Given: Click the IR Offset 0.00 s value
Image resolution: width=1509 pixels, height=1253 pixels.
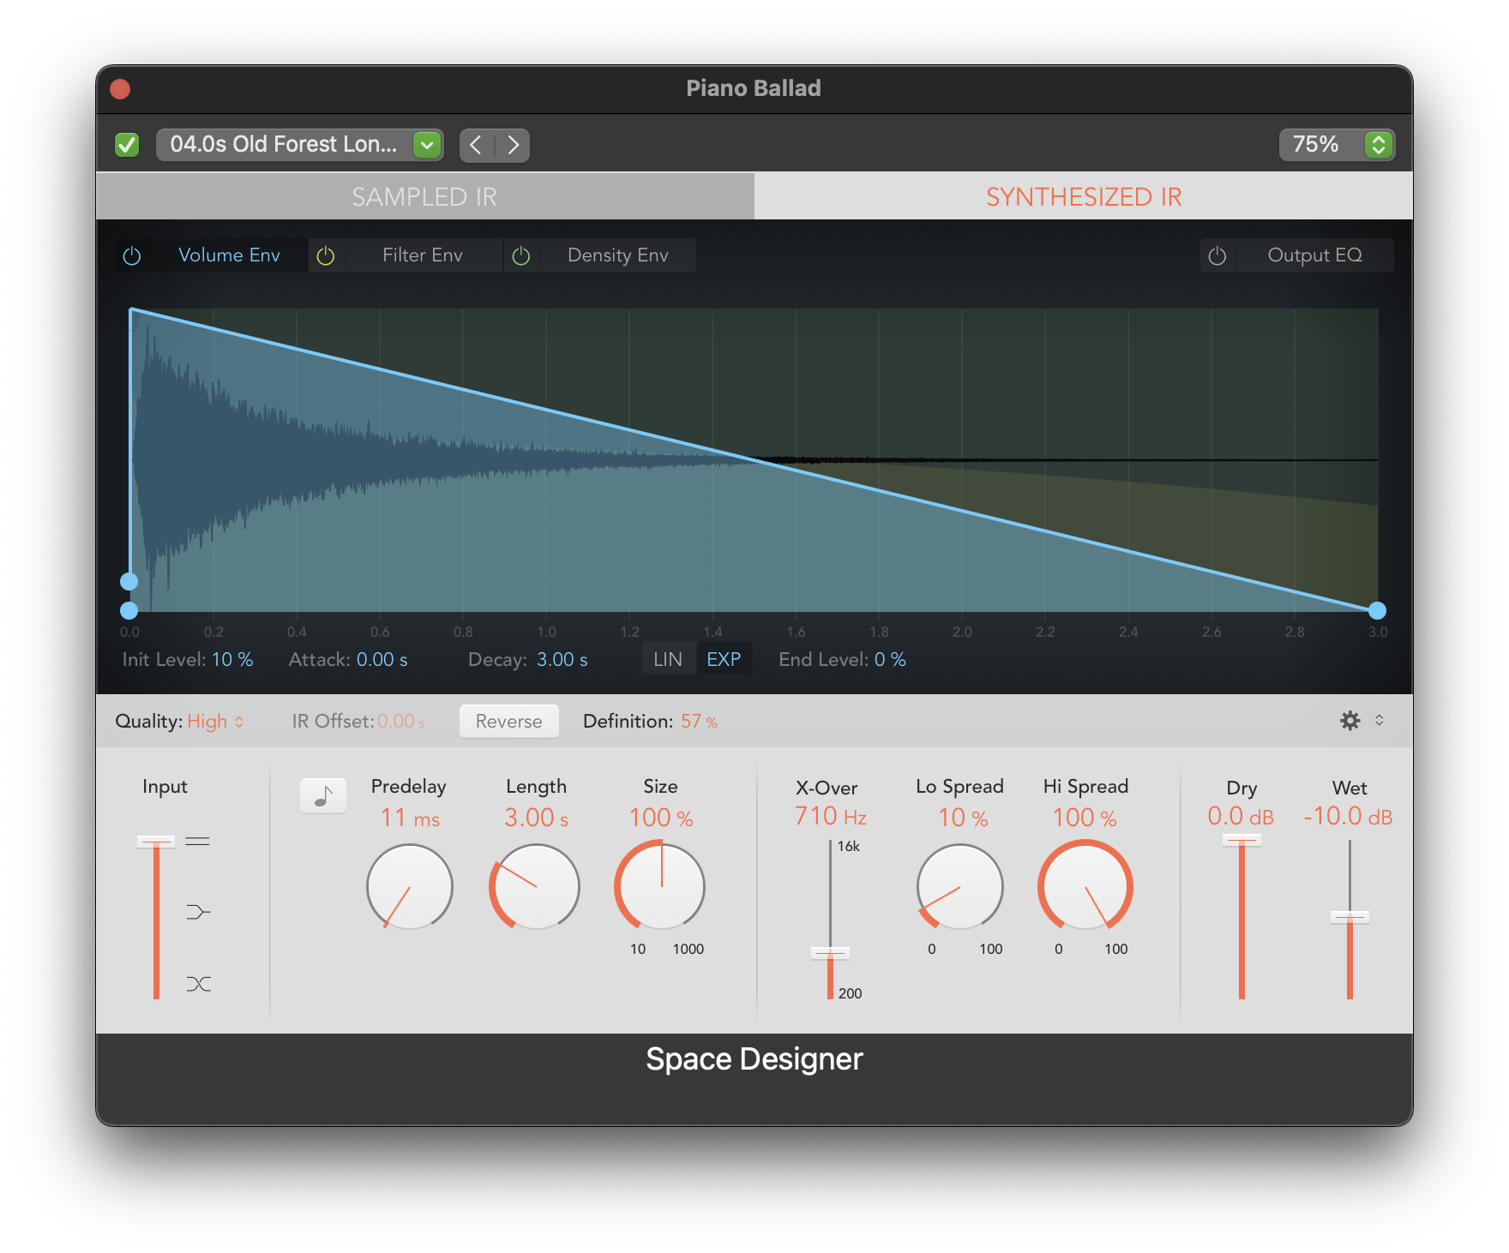Looking at the screenshot, I should [x=401, y=722].
